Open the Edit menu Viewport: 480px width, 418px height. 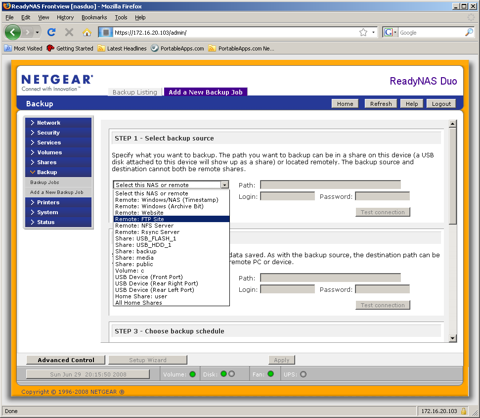pyautogui.click(x=26, y=17)
